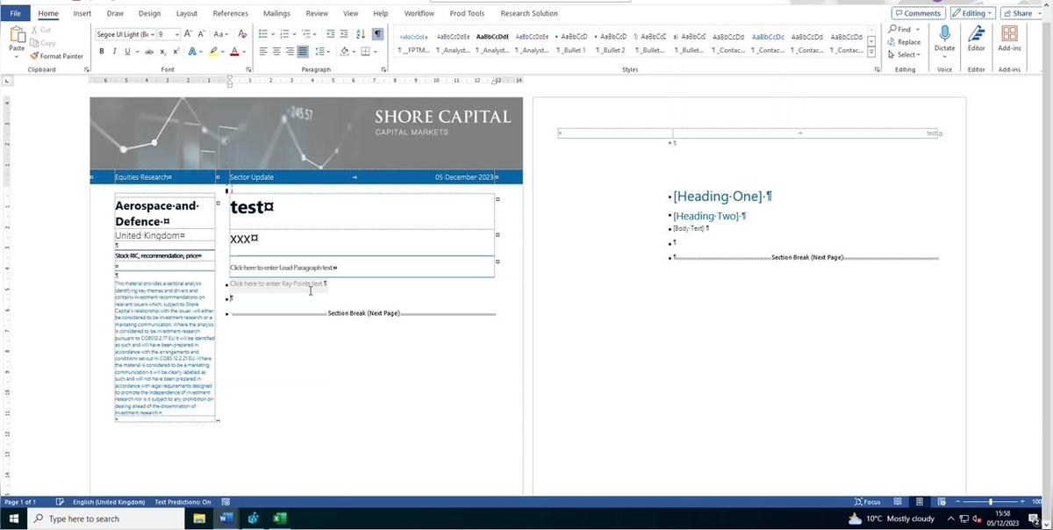Screen dimensions: 1053x530
Task: Enable italic formatting
Action: (113, 51)
